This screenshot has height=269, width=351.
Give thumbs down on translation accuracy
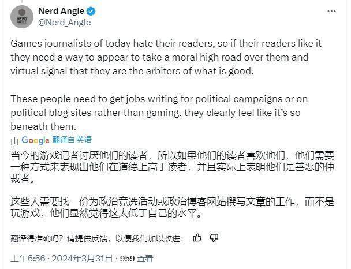coord(214,237)
